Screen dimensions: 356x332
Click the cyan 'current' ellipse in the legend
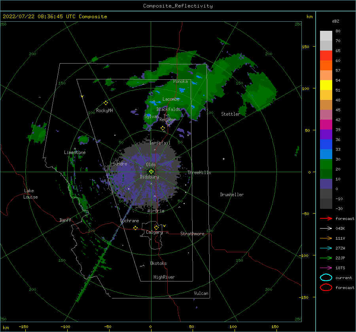pyautogui.click(x=326, y=278)
